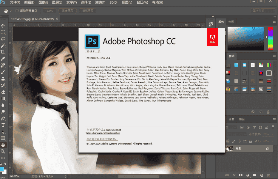The image size is (278, 179).
Task: Pick the Horizontal Type tool
Action: point(3,125)
